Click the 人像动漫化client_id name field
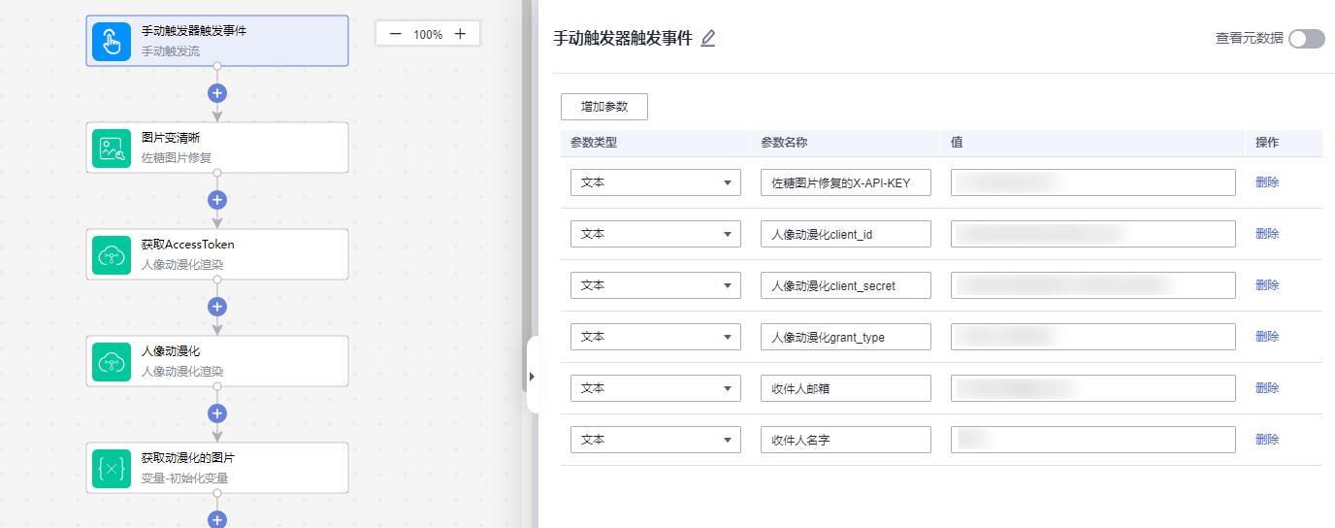The width and height of the screenshot is (1335, 528). tap(845, 234)
